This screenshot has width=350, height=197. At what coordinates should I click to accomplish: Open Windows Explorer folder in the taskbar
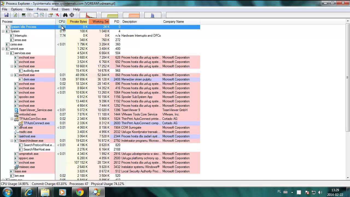tap(45, 192)
